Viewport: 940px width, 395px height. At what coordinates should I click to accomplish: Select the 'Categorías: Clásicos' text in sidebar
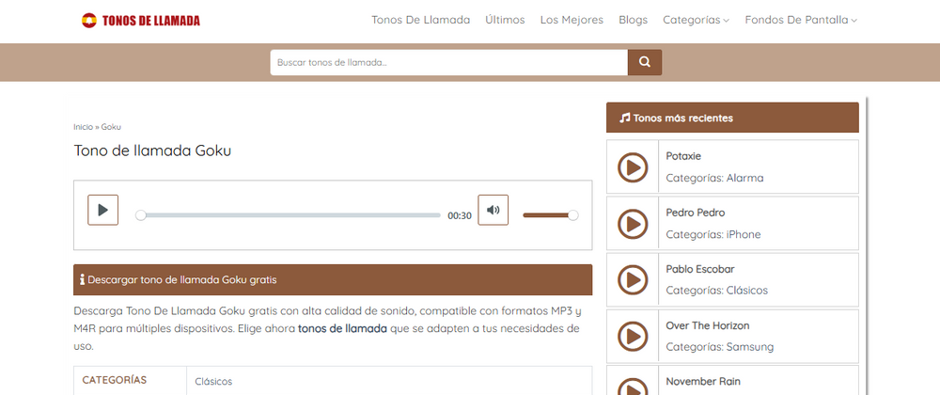tap(717, 290)
